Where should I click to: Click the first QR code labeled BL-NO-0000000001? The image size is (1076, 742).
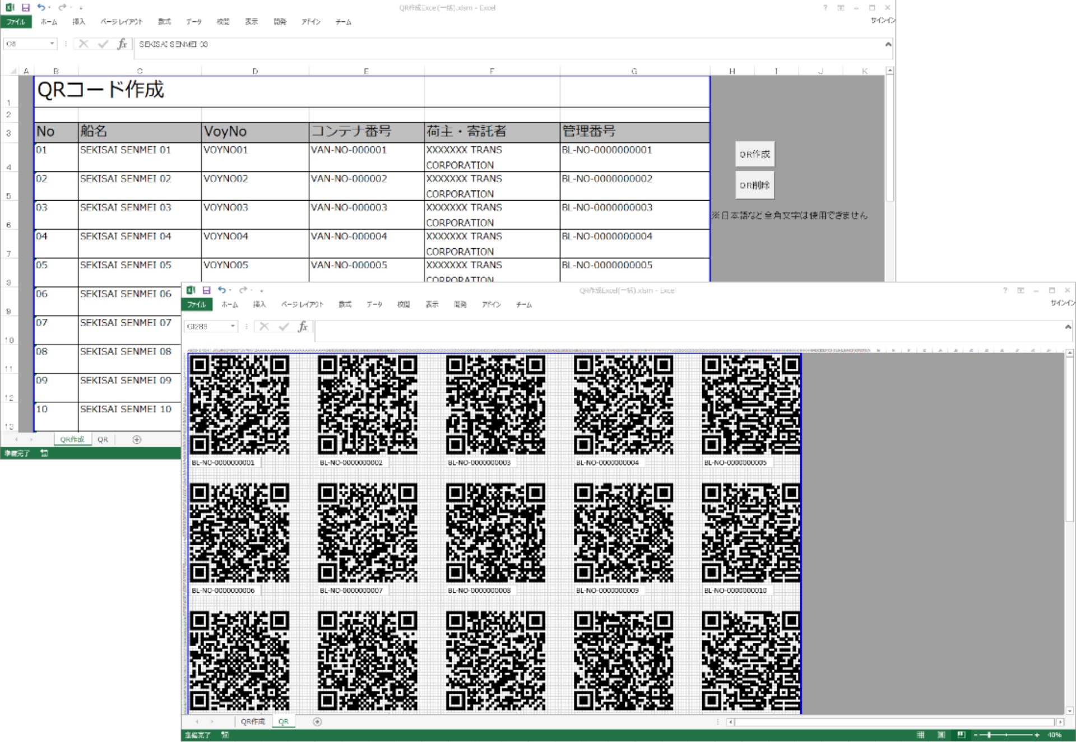click(x=239, y=404)
